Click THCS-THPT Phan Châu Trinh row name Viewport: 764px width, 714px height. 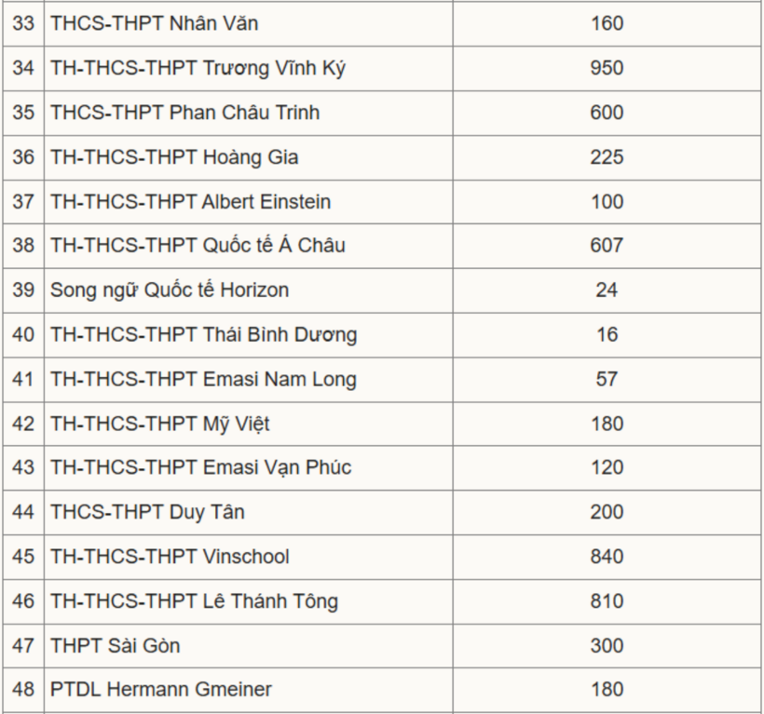pyautogui.click(x=185, y=113)
